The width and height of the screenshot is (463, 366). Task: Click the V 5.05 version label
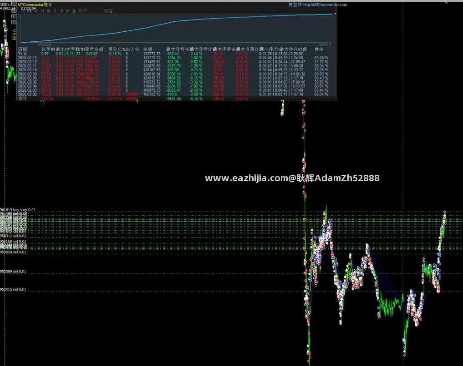(x=14, y=35)
